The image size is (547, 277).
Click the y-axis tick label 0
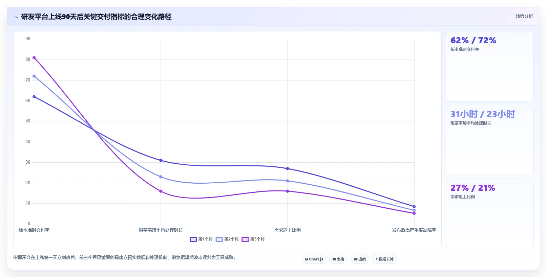coord(29,224)
